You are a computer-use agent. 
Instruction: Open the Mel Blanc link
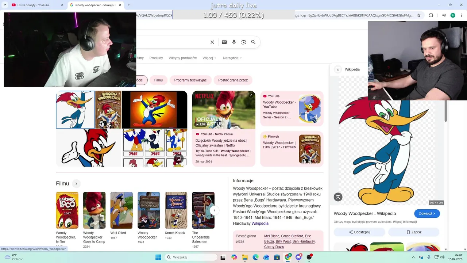[x=271, y=236]
